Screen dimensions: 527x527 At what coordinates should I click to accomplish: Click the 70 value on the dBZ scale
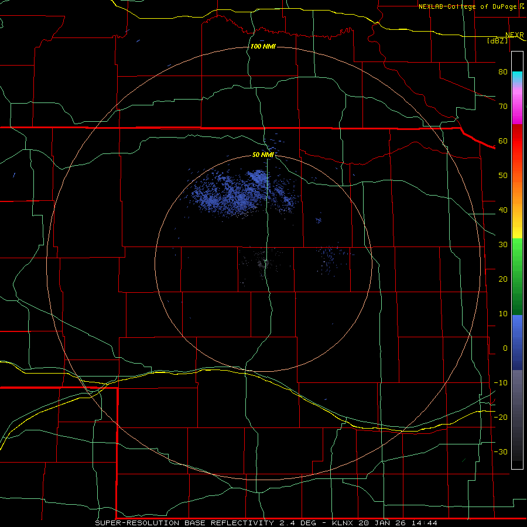pyautogui.click(x=503, y=106)
